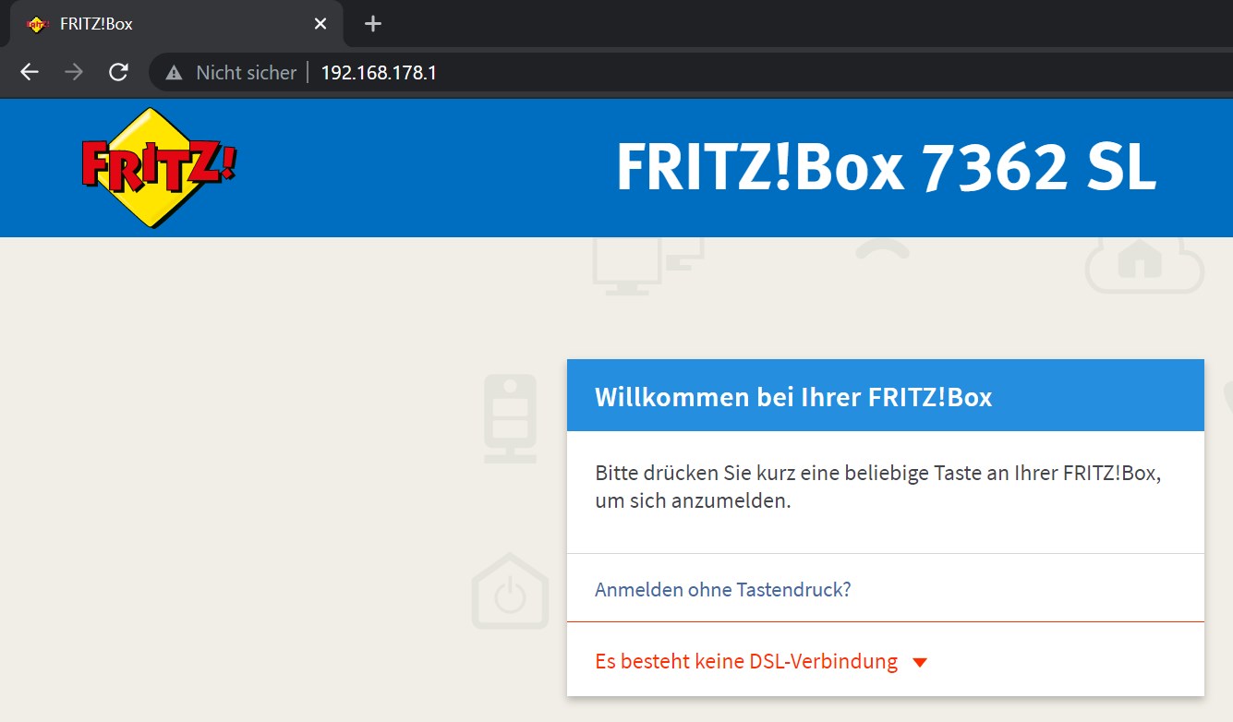This screenshot has width=1233, height=722.
Task: Click 'Willkommen bei Ihrer FRITZ!Box' panel header
Action: [792, 397]
